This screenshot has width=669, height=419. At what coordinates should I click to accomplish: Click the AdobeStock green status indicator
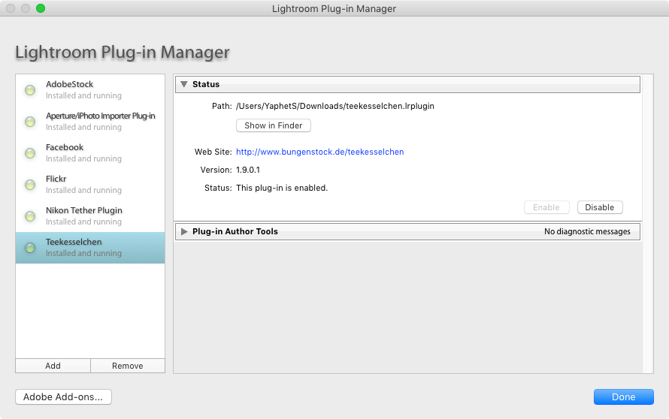click(30, 90)
